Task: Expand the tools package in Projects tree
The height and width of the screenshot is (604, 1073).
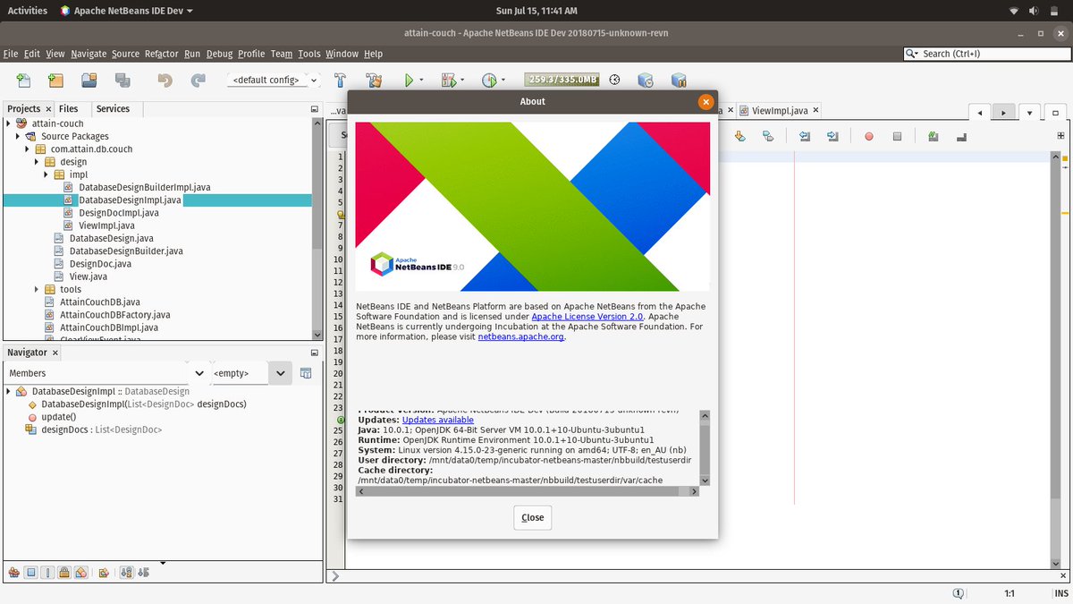Action: [x=36, y=288]
